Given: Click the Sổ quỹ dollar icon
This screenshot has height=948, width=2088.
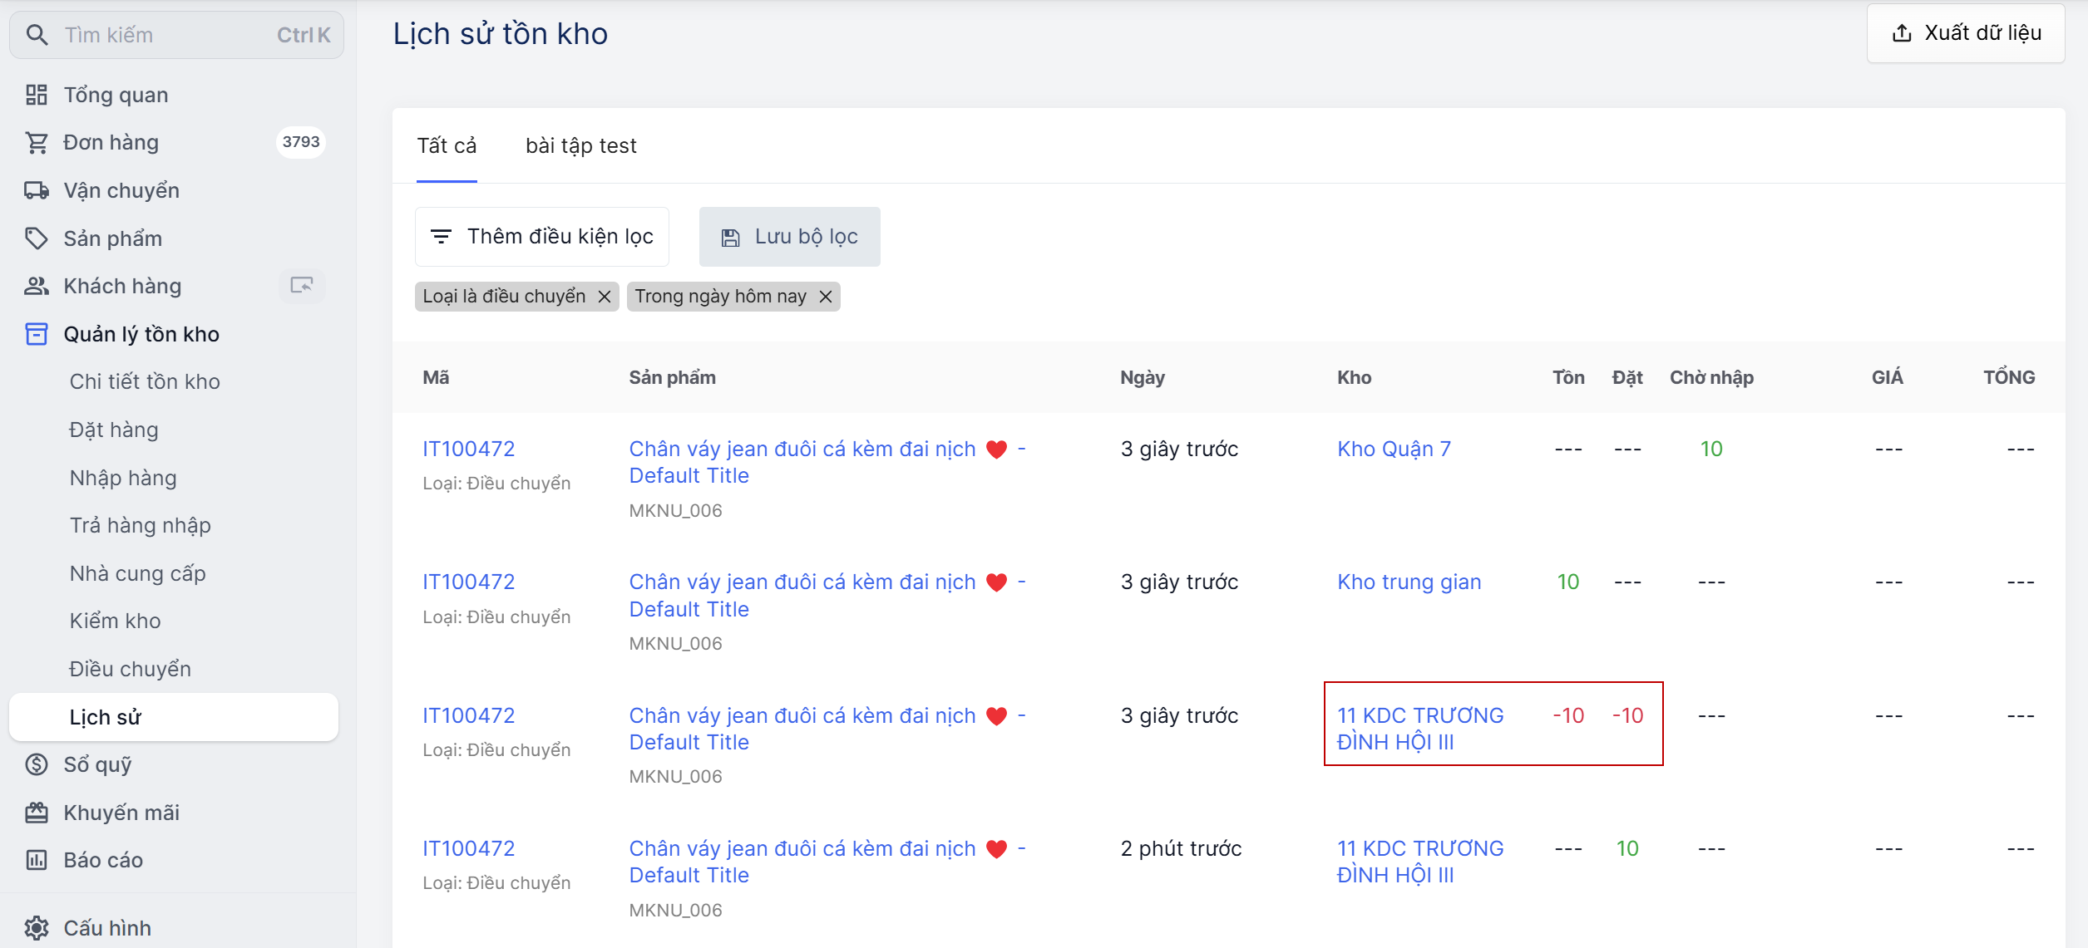Looking at the screenshot, I should (36, 764).
